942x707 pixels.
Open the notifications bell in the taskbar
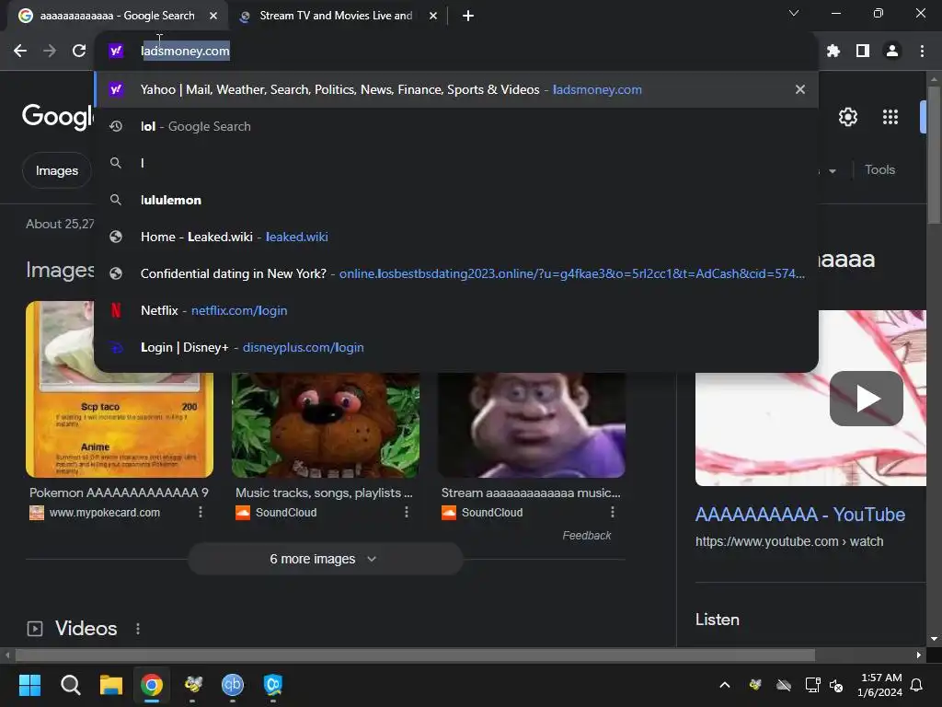917,685
